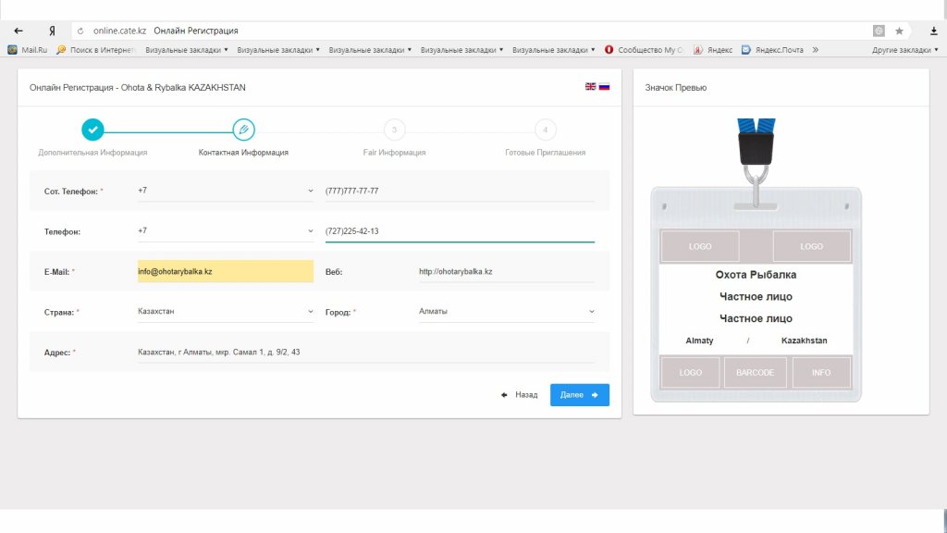Expand the Страна dropdown showing Казахстан
947x533 pixels.
coord(225,312)
